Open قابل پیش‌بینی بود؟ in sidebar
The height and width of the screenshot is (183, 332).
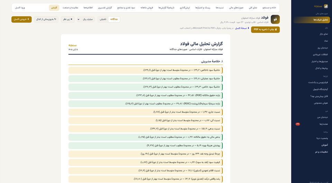[312, 96]
